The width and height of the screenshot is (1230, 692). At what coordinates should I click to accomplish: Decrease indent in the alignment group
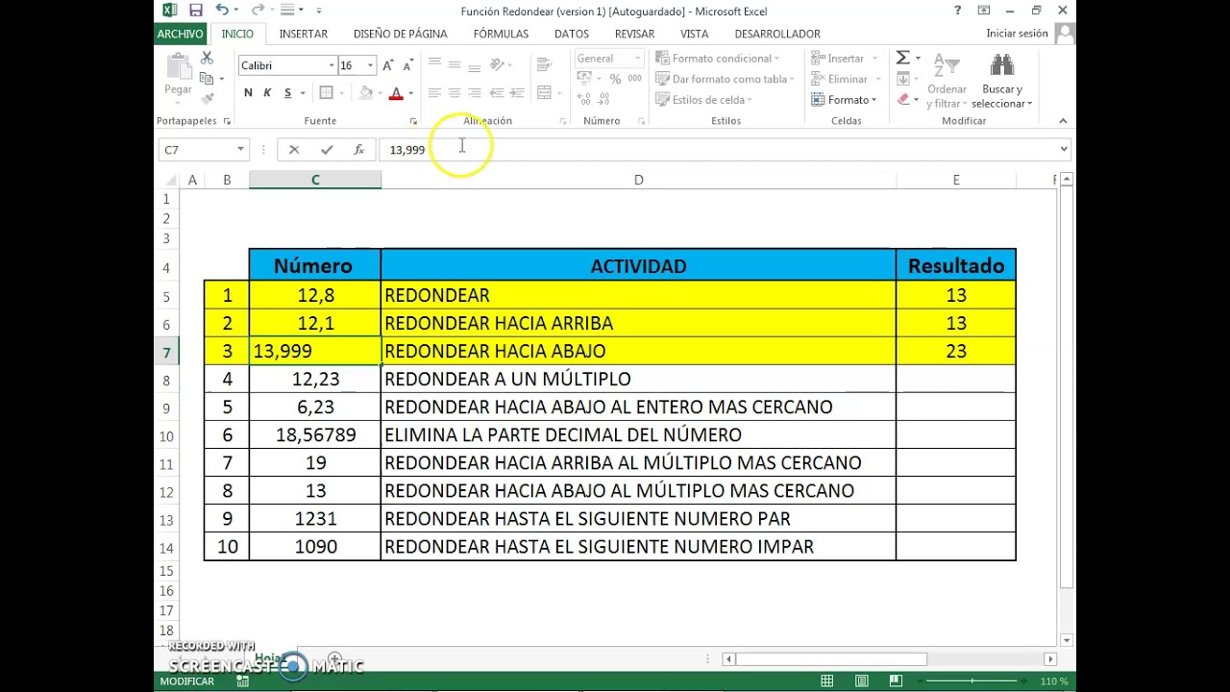497,93
